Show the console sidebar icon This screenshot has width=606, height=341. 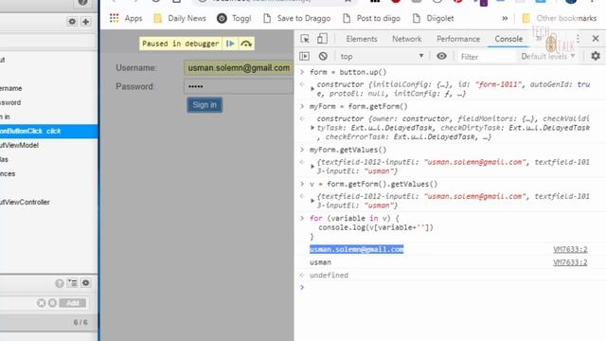pos(304,57)
